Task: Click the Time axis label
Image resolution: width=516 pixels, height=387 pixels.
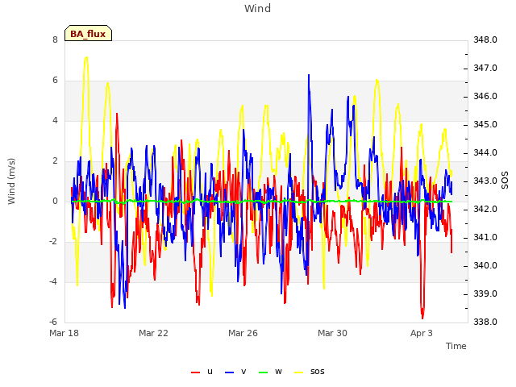Action: 456,346
